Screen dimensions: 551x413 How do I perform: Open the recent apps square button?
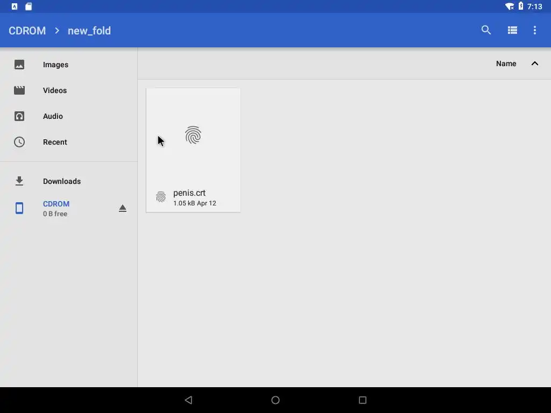363,400
